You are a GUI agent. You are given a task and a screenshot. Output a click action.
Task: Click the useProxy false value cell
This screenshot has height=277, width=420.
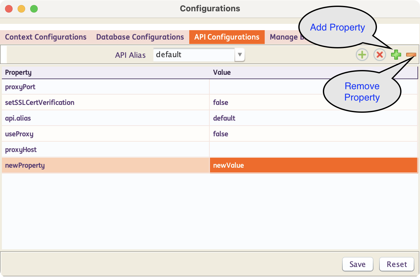click(313, 134)
